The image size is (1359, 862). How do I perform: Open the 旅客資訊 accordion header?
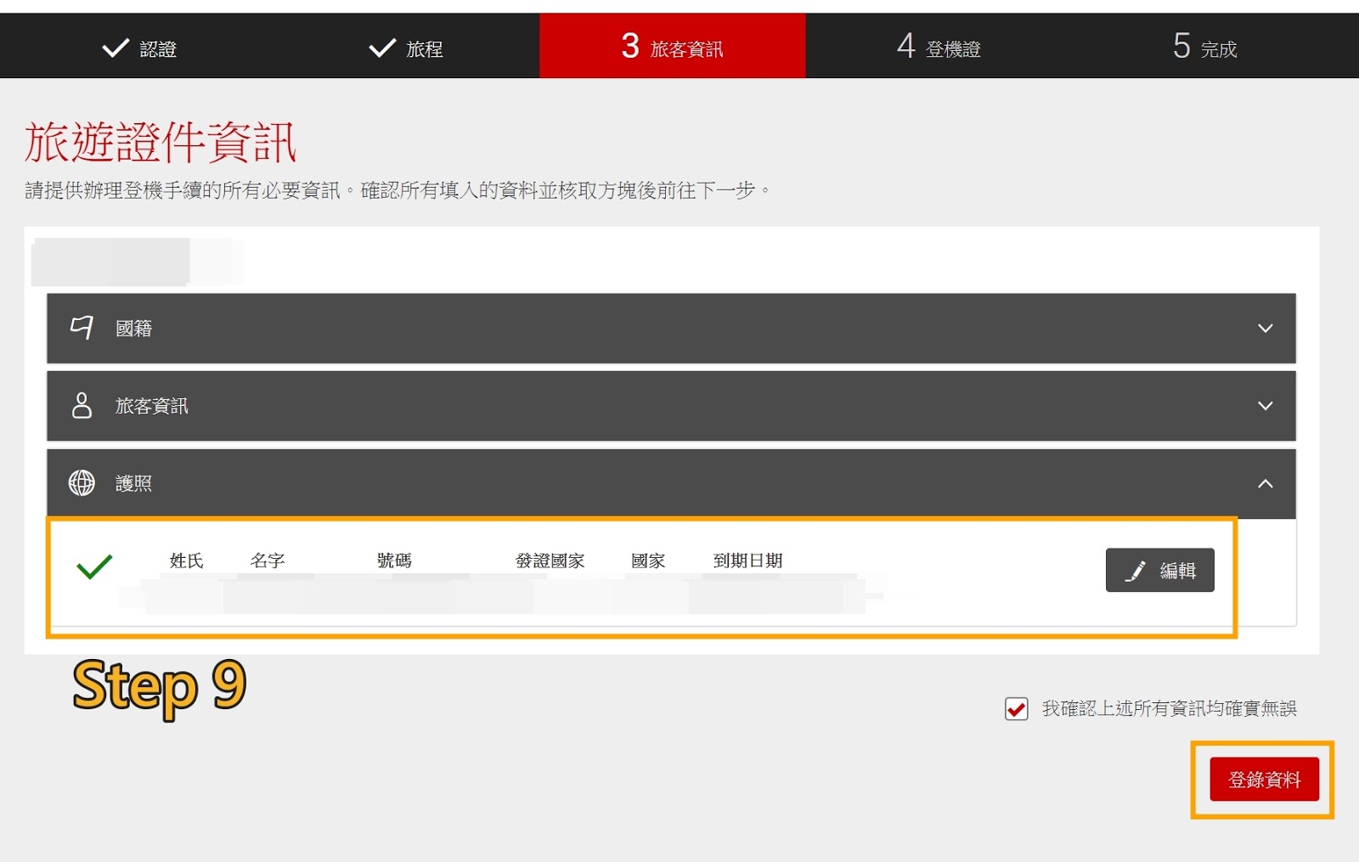tap(671, 406)
